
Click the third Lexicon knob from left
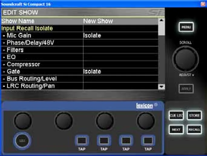pos(105,121)
